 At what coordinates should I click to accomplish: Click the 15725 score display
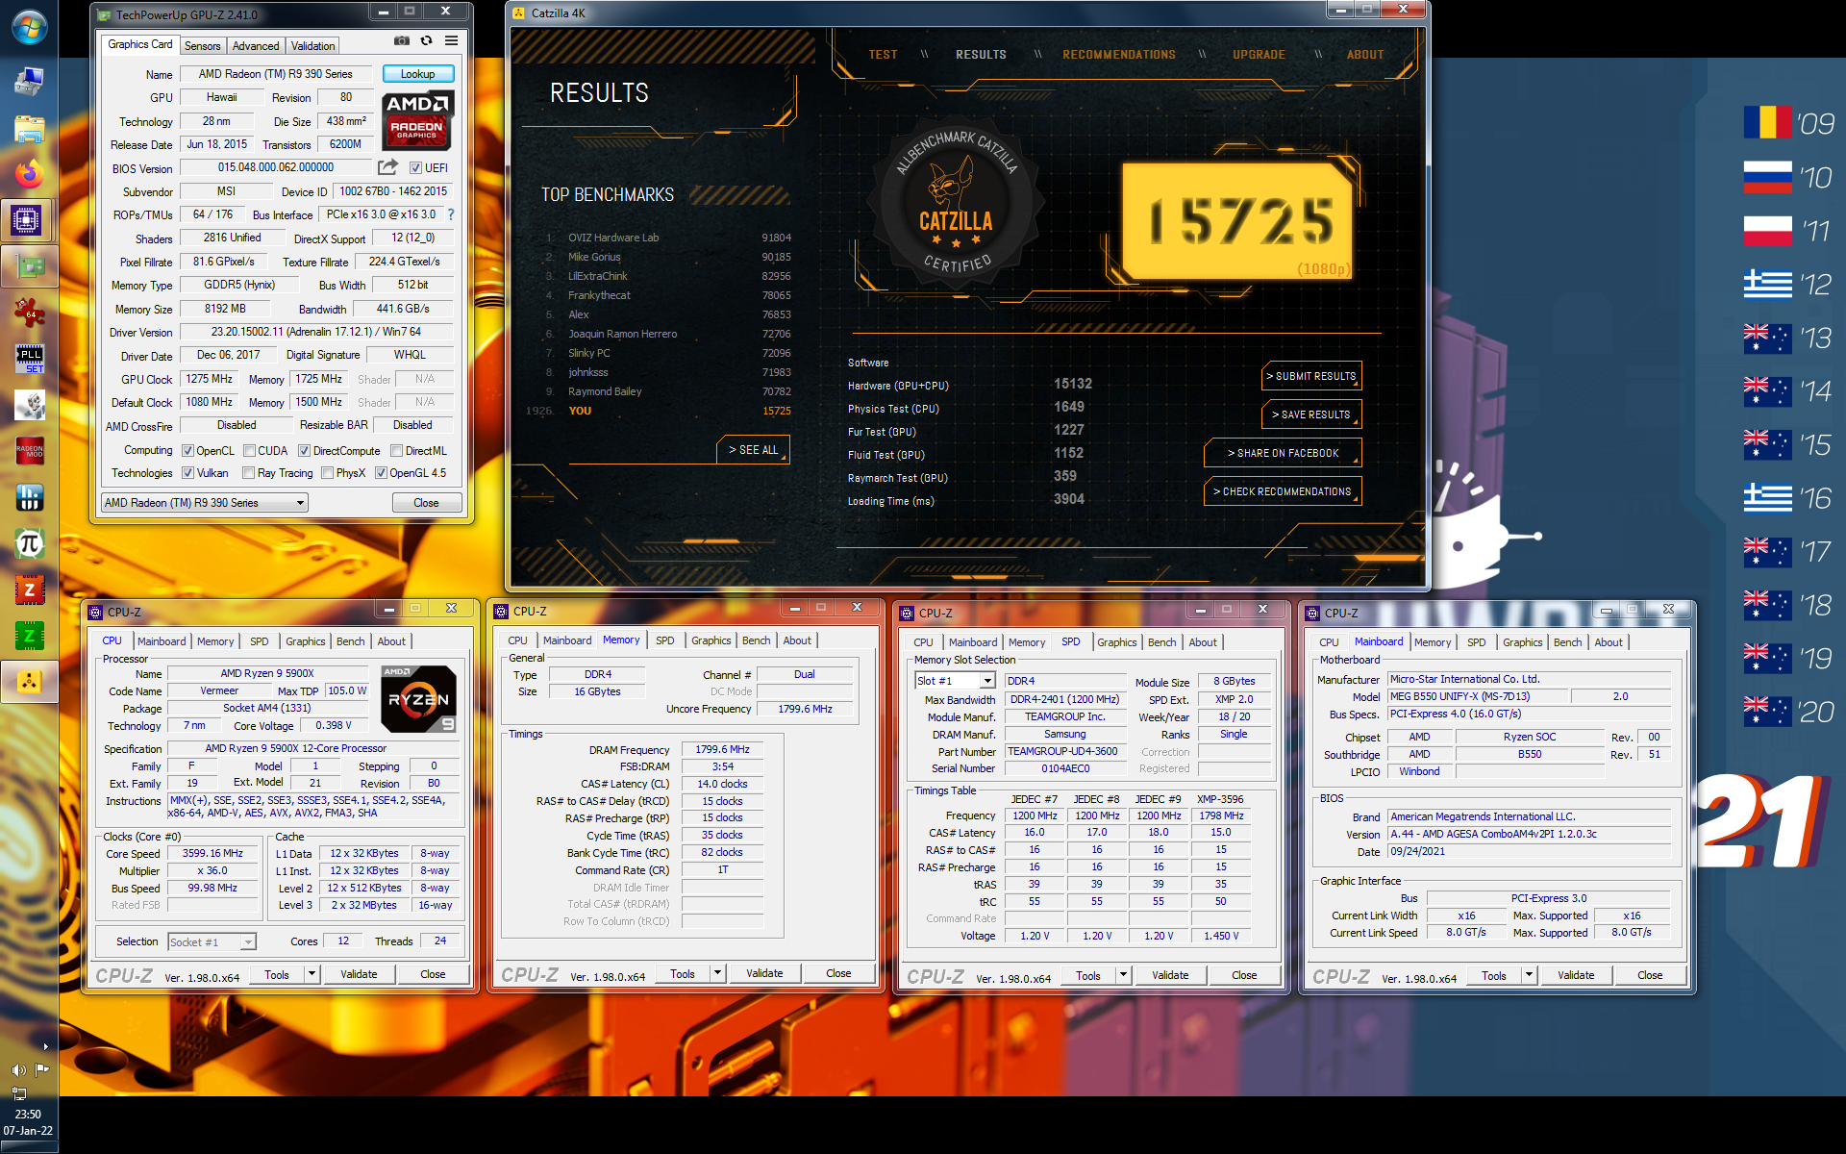(1239, 221)
